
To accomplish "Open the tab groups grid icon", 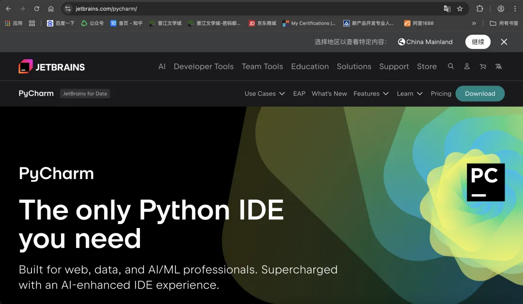I will point(32,23).
